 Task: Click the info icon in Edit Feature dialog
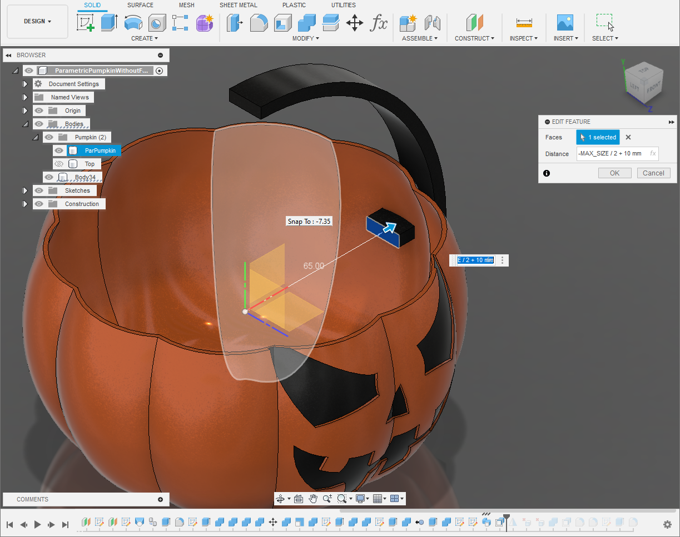tap(547, 173)
